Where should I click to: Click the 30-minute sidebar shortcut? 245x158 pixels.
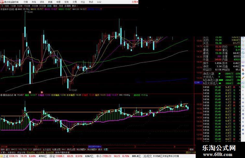pos(243,102)
